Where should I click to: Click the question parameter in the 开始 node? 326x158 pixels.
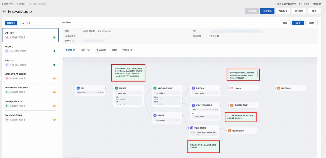click(x=90, y=93)
